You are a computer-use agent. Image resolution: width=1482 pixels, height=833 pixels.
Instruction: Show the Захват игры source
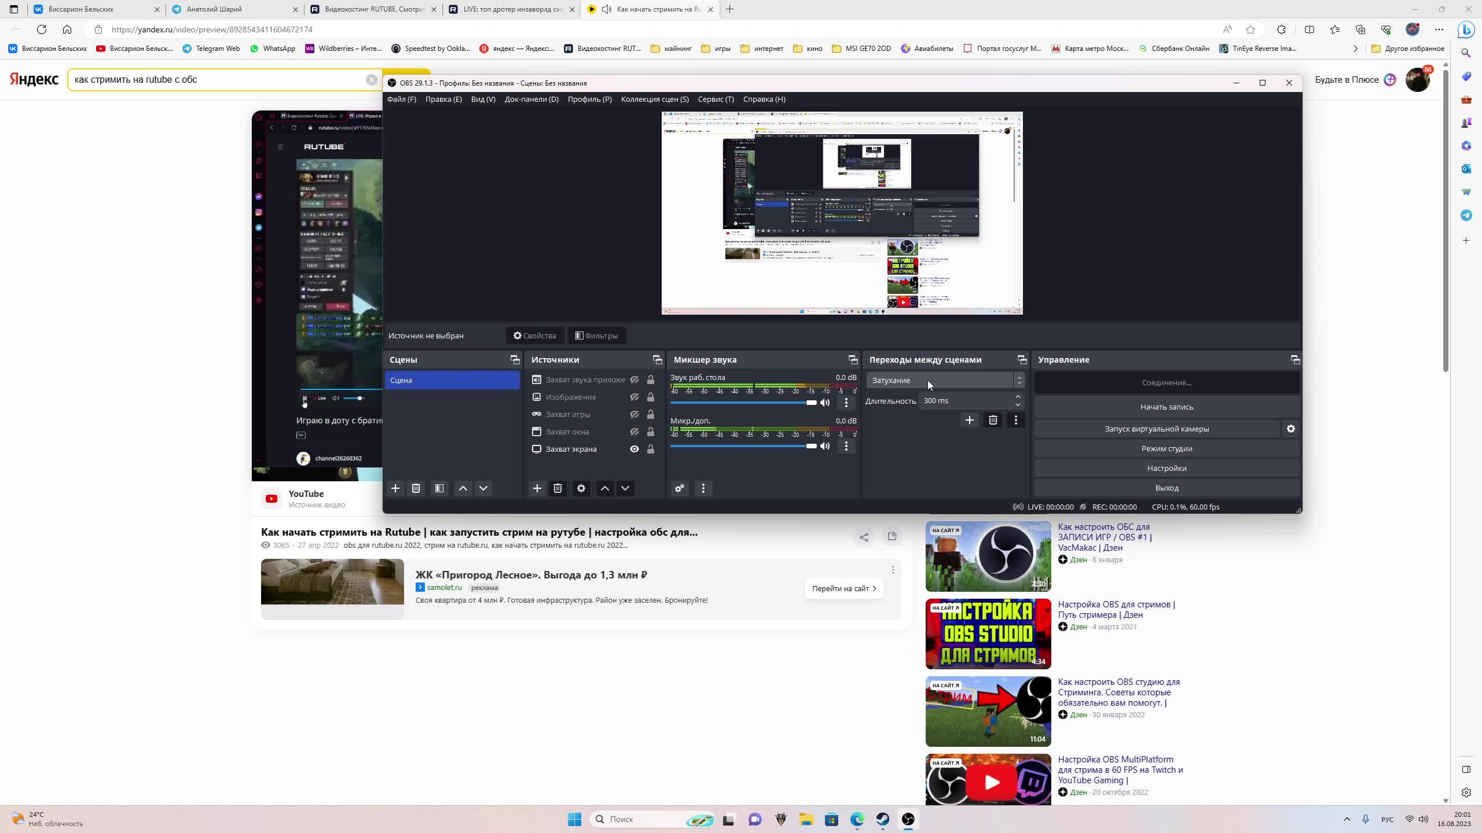(x=634, y=414)
